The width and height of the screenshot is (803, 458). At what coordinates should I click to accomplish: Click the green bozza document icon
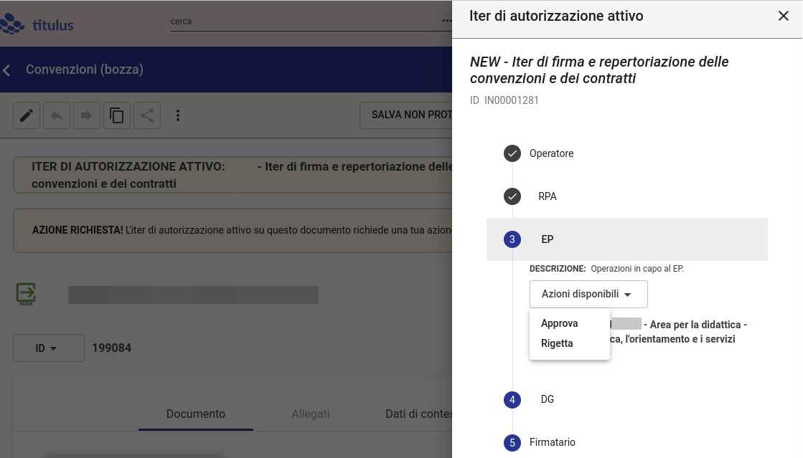point(26,293)
